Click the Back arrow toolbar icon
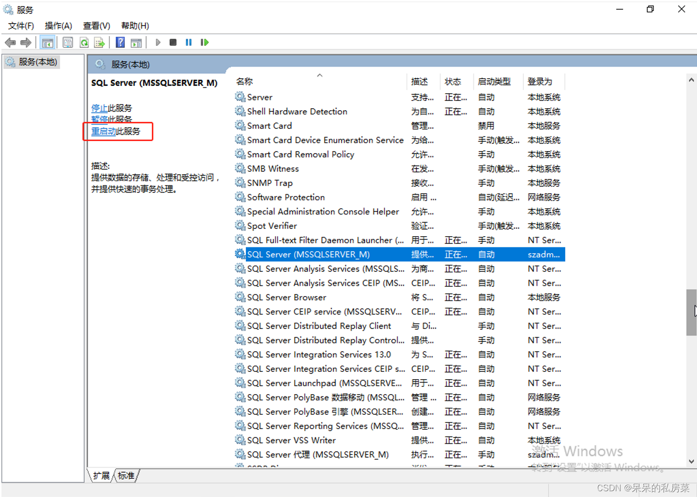697x497 pixels. (x=10, y=43)
